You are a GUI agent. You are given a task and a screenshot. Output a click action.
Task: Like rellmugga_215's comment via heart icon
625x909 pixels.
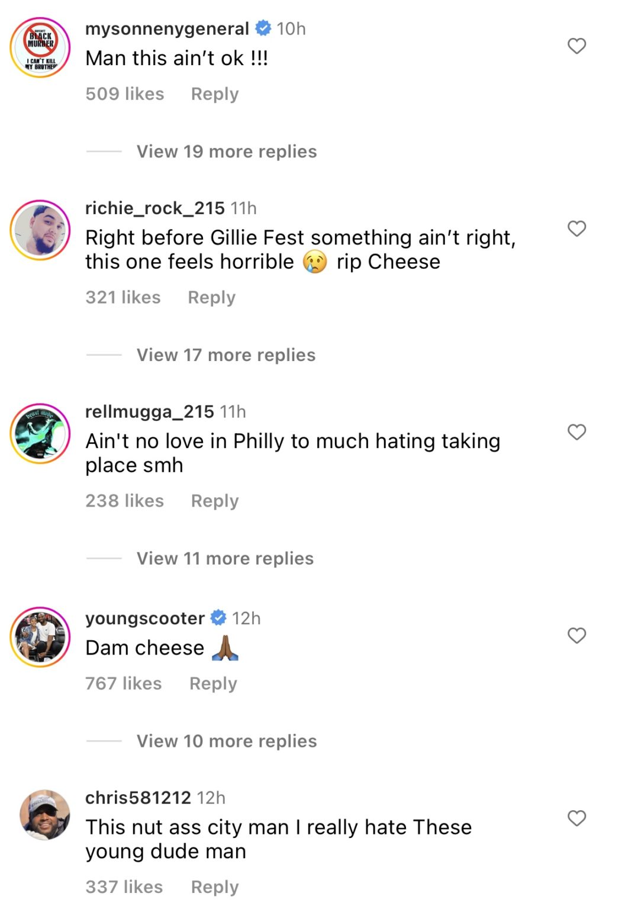[x=576, y=433]
